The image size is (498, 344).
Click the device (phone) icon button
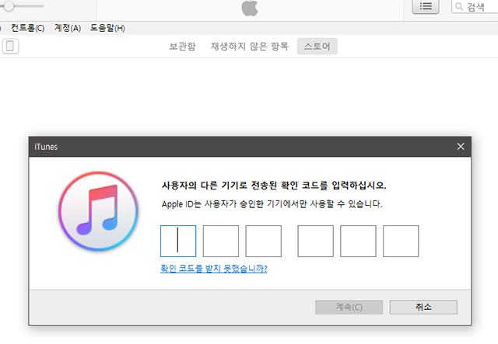[x=10, y=47]
